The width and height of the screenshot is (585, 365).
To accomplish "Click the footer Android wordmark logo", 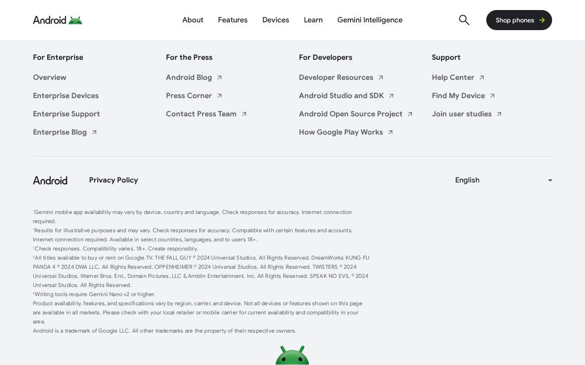I will [x=50, y=180].
